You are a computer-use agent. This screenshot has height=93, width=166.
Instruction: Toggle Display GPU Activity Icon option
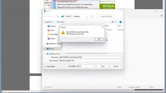tap(72, 7)
